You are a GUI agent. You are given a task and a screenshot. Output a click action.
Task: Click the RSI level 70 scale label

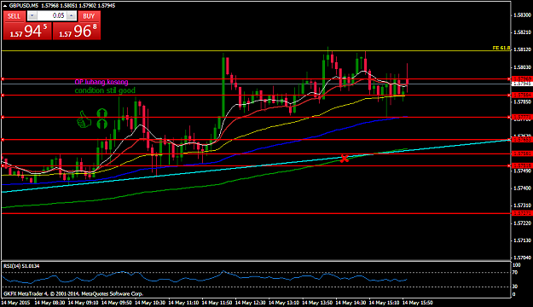click(x=515, y=272)
